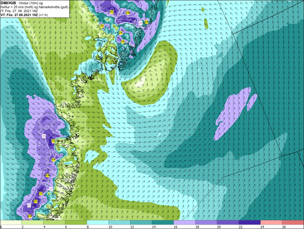The height and width of the screenshot is (229, 304).
Task: Pick the 4–6 m/s green legend swatch
Action: click(x=54, y=222)
